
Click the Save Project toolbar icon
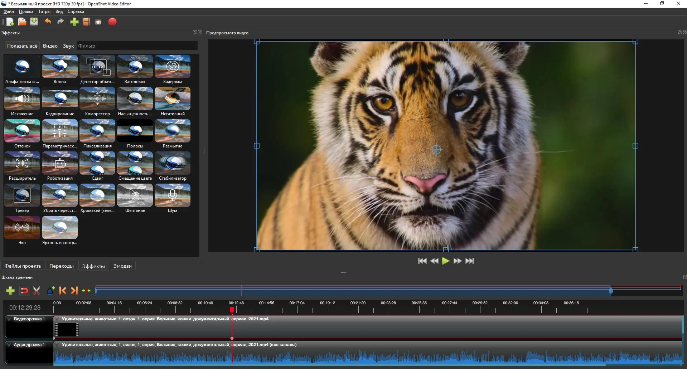(34, 22)
